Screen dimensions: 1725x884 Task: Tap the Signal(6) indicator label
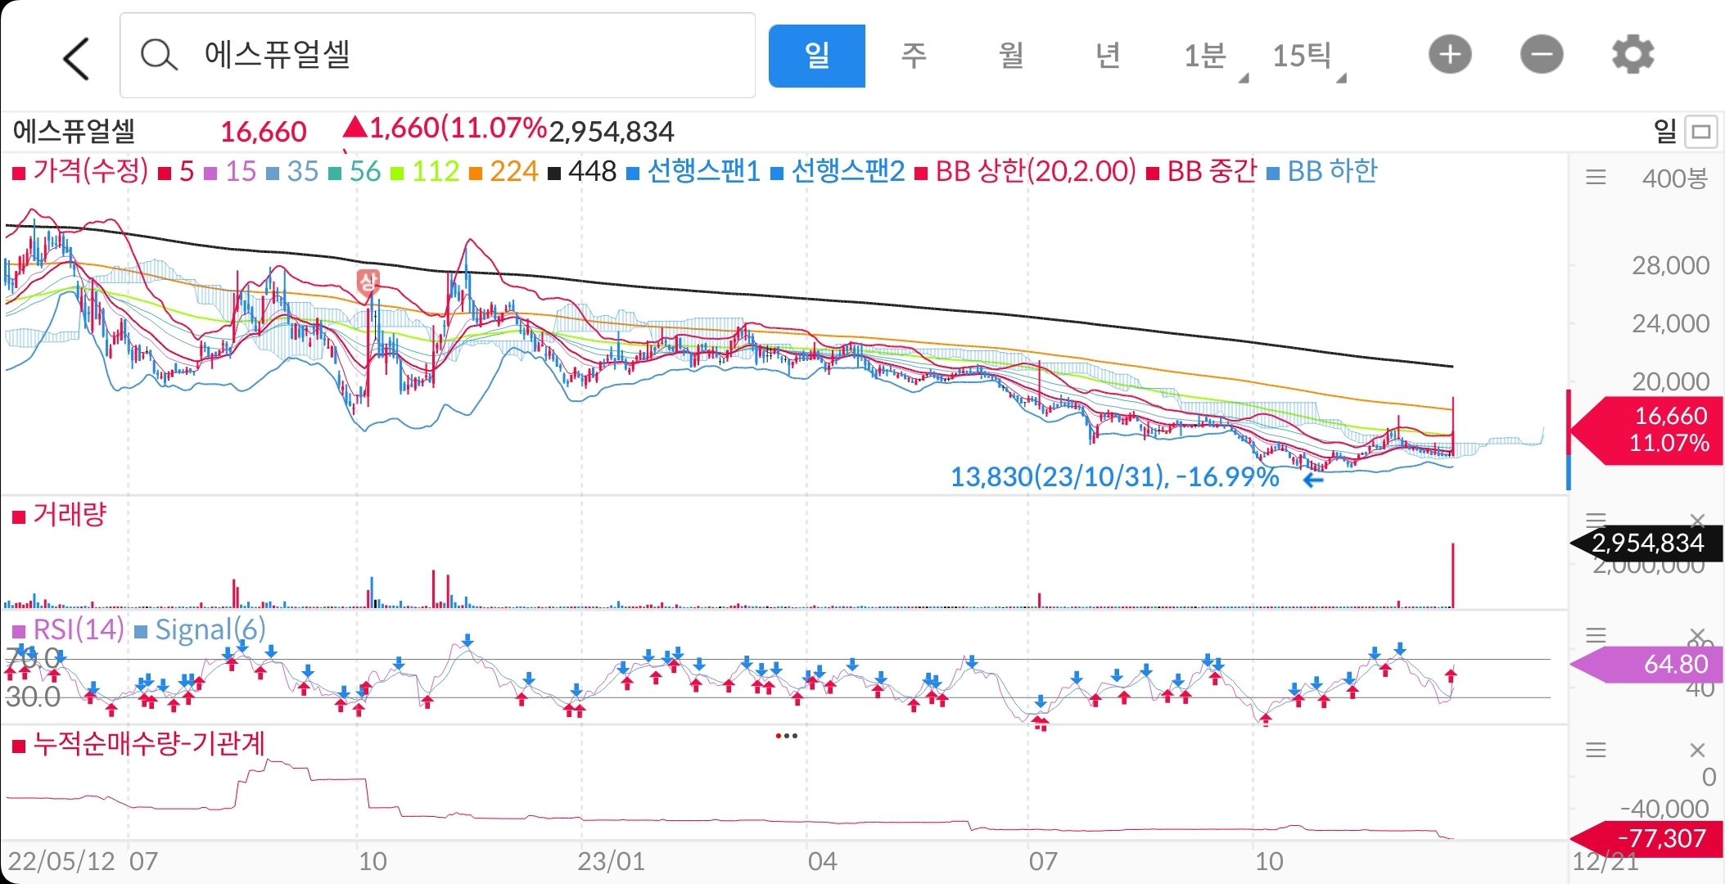(x=201, y=629)
